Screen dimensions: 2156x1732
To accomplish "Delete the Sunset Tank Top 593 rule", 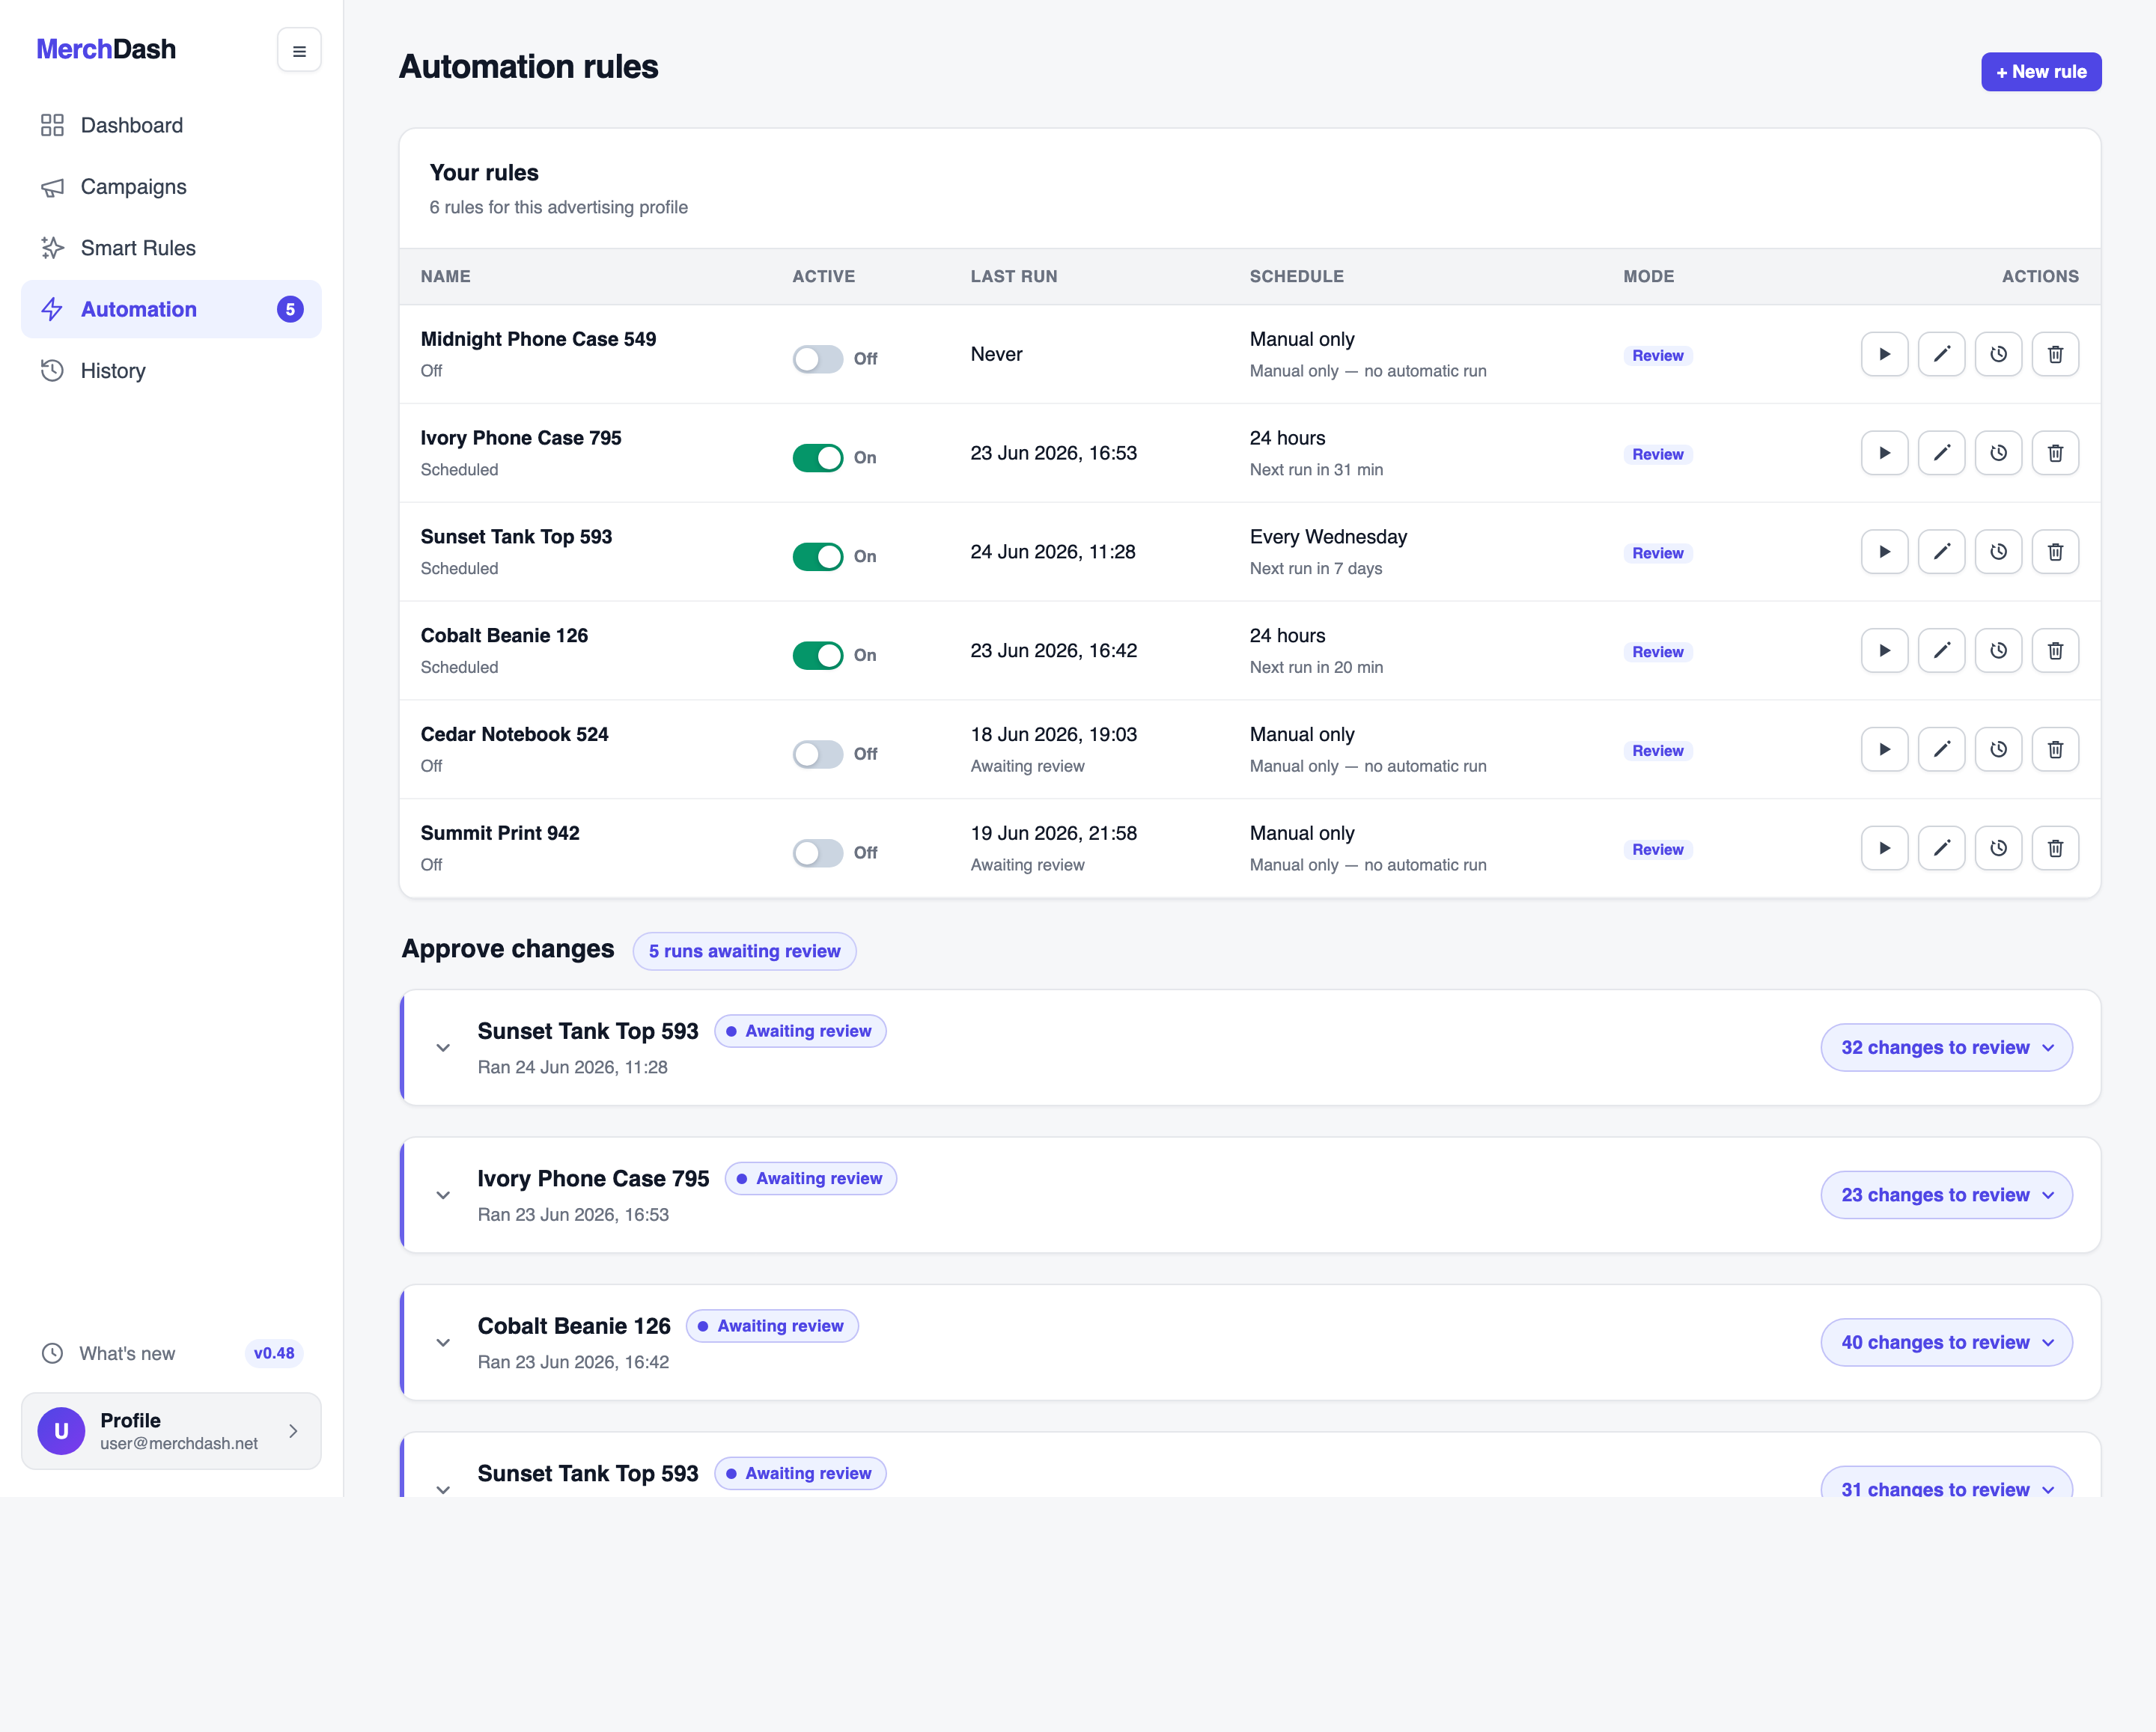I will click(2055, 552).
